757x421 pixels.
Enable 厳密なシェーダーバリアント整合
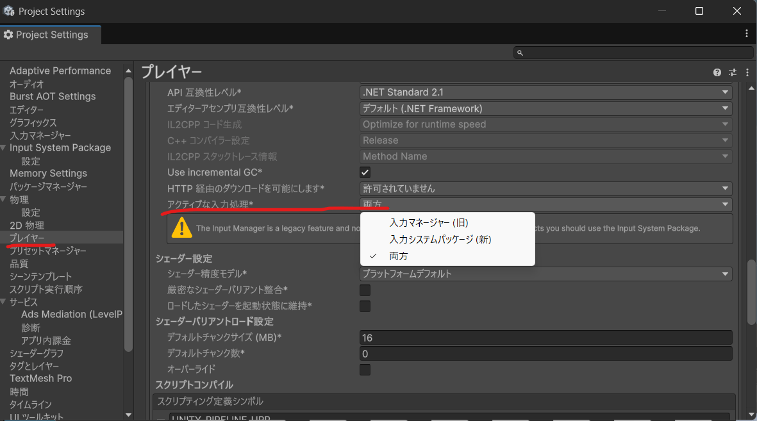click(x=365, y=290)
